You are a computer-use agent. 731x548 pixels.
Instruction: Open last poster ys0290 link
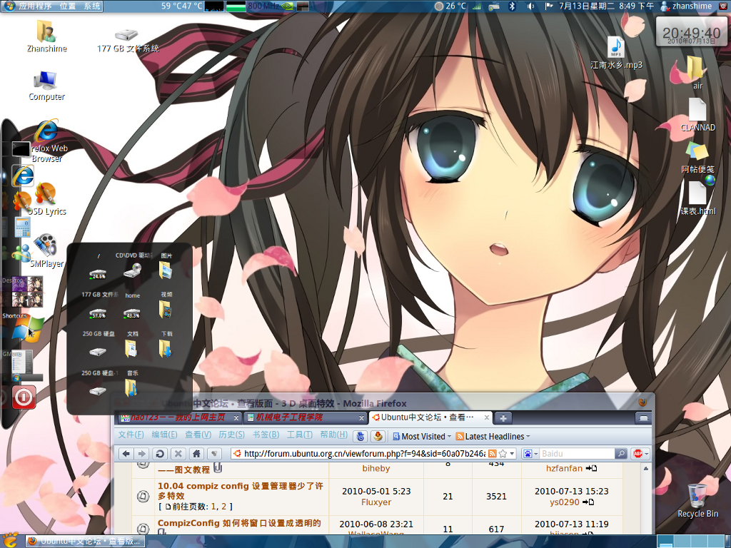coord(564,502)
